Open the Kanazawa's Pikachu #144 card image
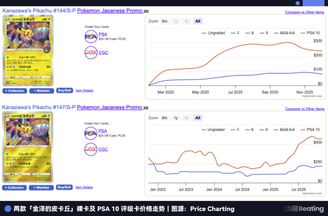The width and height of the screenshot is (328, 216). coord(28,51)
